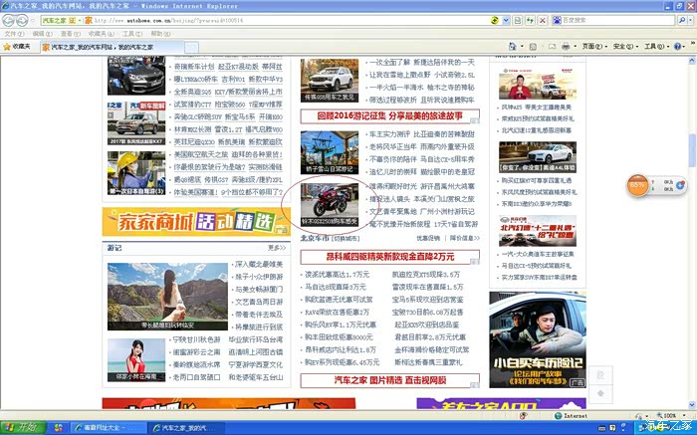697x435 pixels.
Task: Click the help question mark icon
Action: 679,47
